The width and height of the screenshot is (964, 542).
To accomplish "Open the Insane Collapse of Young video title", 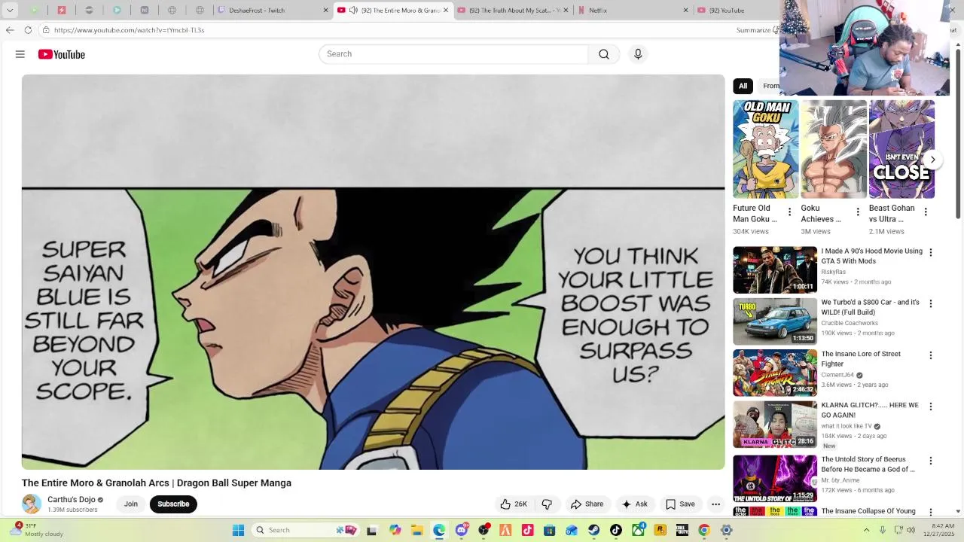I will click(868, 511).
